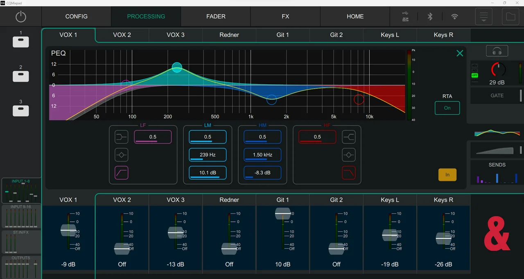
Task: Open the scenes folder icon
Action: (x=510, y=16)
